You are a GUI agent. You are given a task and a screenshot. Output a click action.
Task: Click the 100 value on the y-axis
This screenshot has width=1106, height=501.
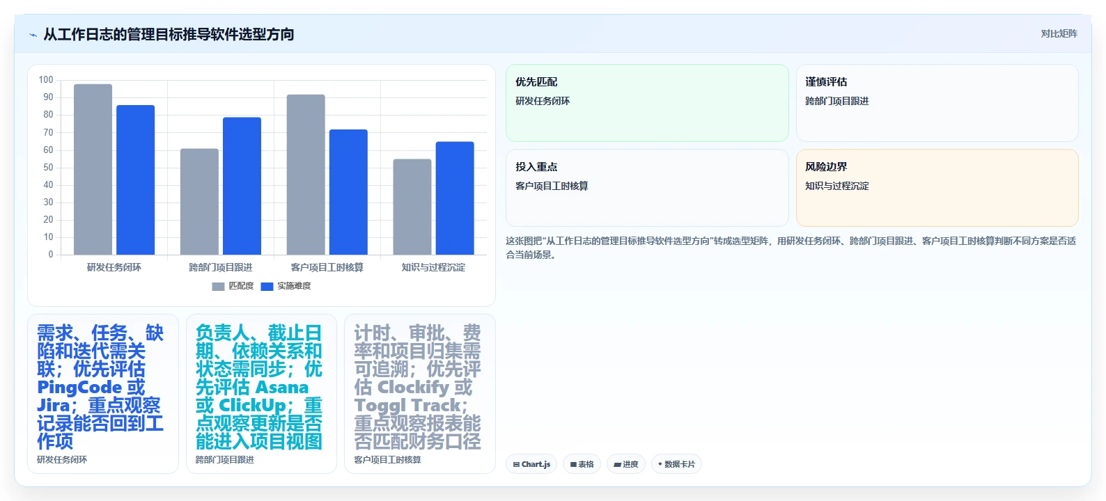pyautogui.click(x=46, y=80)
